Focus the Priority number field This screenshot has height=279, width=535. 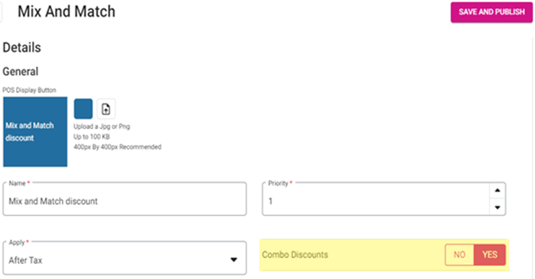point(376,201)
